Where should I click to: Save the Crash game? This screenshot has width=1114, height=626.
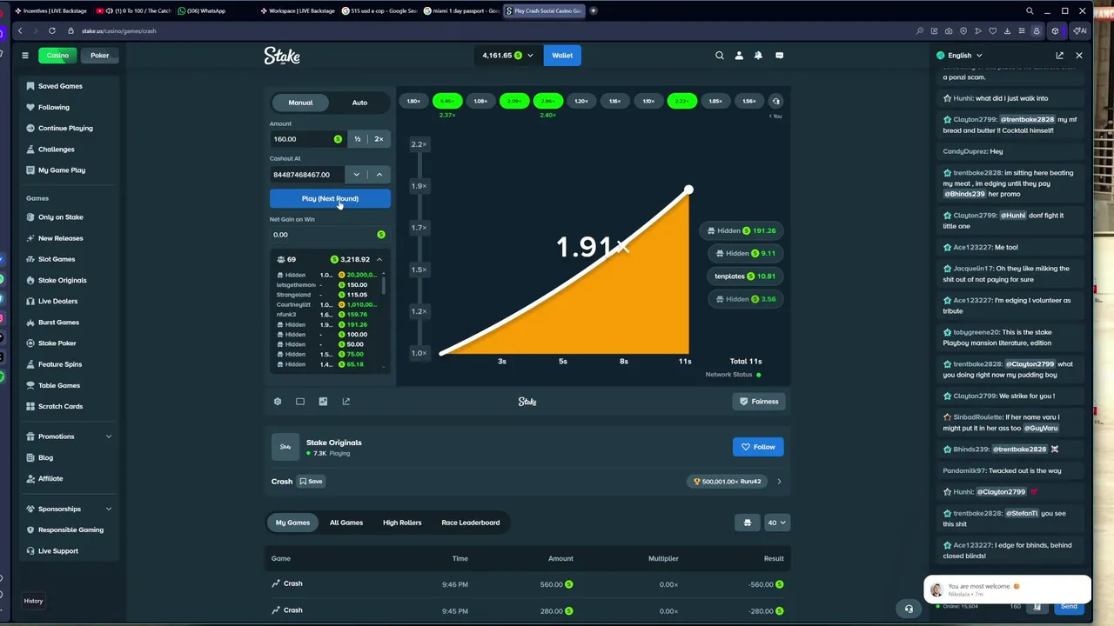click(311, 482)
